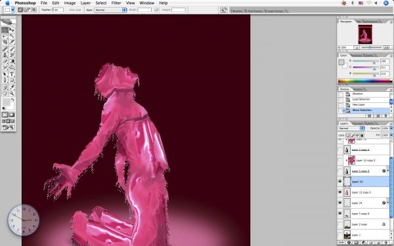
Task: Show Layer 1 visibility box
Action: pyautogui.click(x=340, y=235)
